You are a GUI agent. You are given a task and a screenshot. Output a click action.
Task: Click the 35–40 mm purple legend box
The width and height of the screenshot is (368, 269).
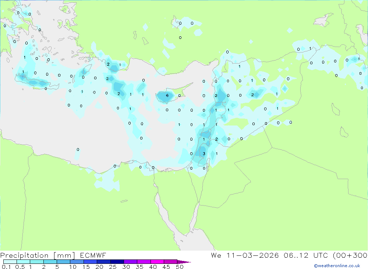click(144, 262)
